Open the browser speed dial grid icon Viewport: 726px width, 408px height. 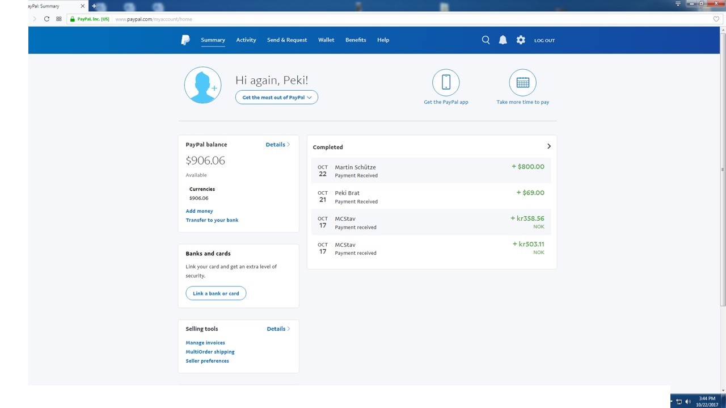coord(58,19)
